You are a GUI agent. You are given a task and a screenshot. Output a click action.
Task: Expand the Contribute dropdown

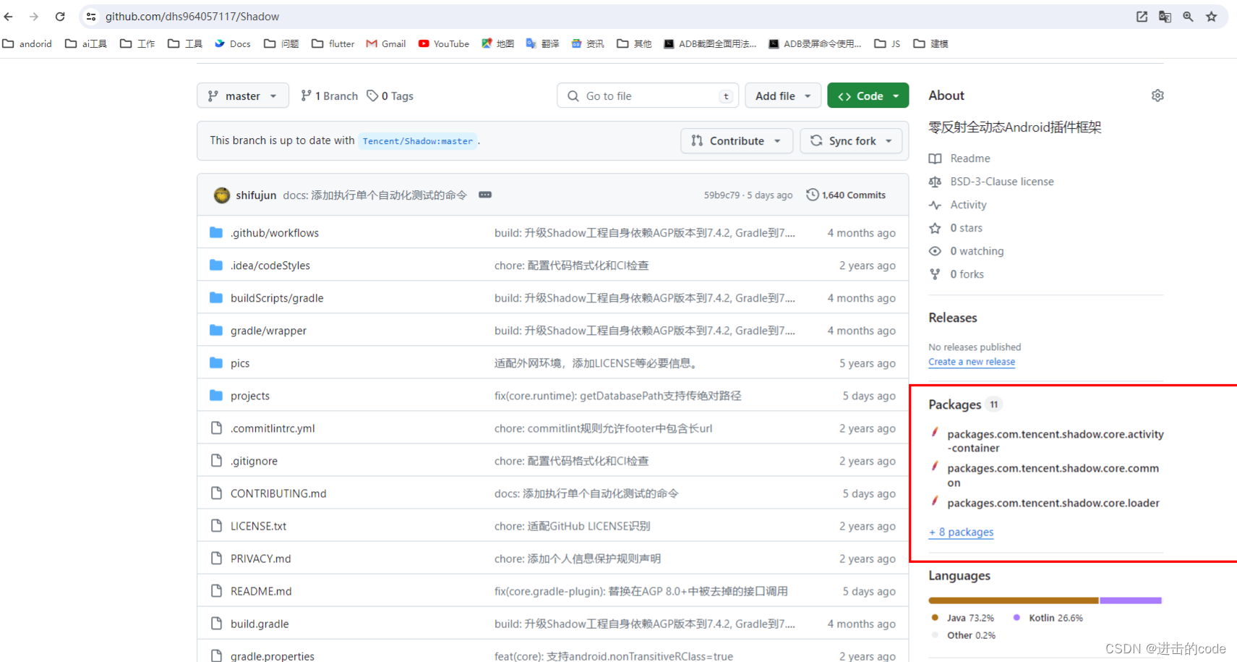point(737,140)
